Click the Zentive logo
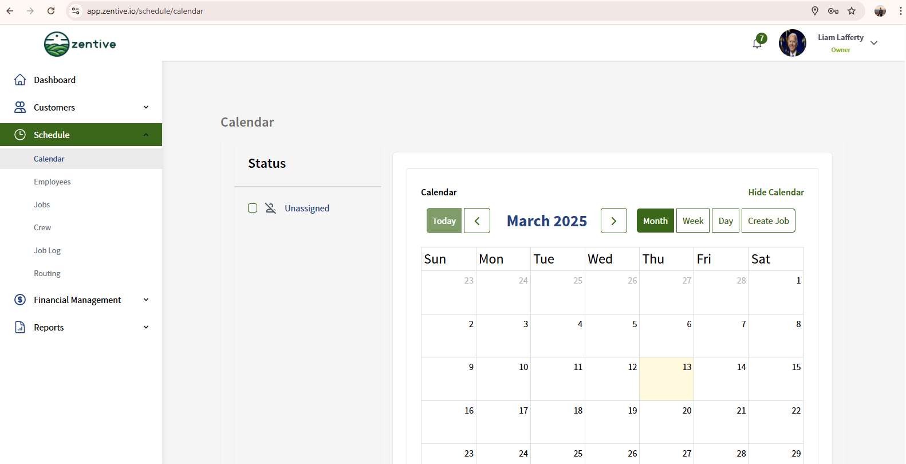This screenshot has height=464, width=906. pyautogui.click(x=80, y=44)
